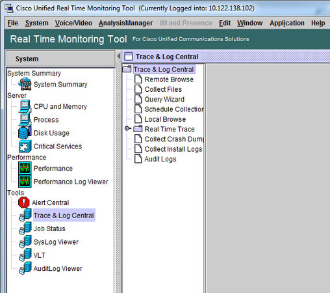Select the CPU and Memory icon

(25, 106)
